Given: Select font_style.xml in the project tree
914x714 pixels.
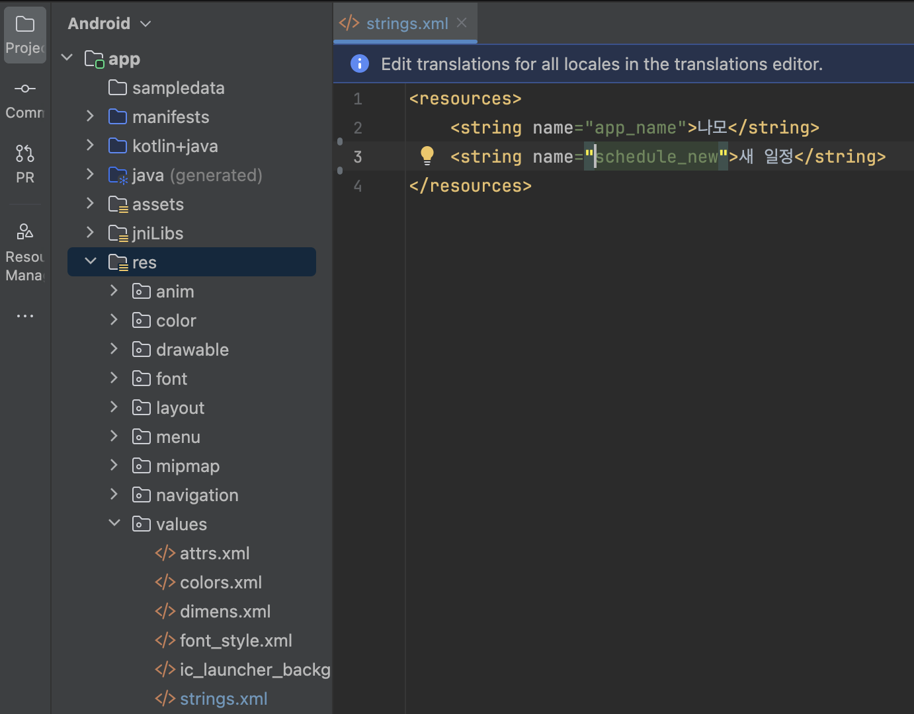Looking at the screenshot, I should pos(236,641).
